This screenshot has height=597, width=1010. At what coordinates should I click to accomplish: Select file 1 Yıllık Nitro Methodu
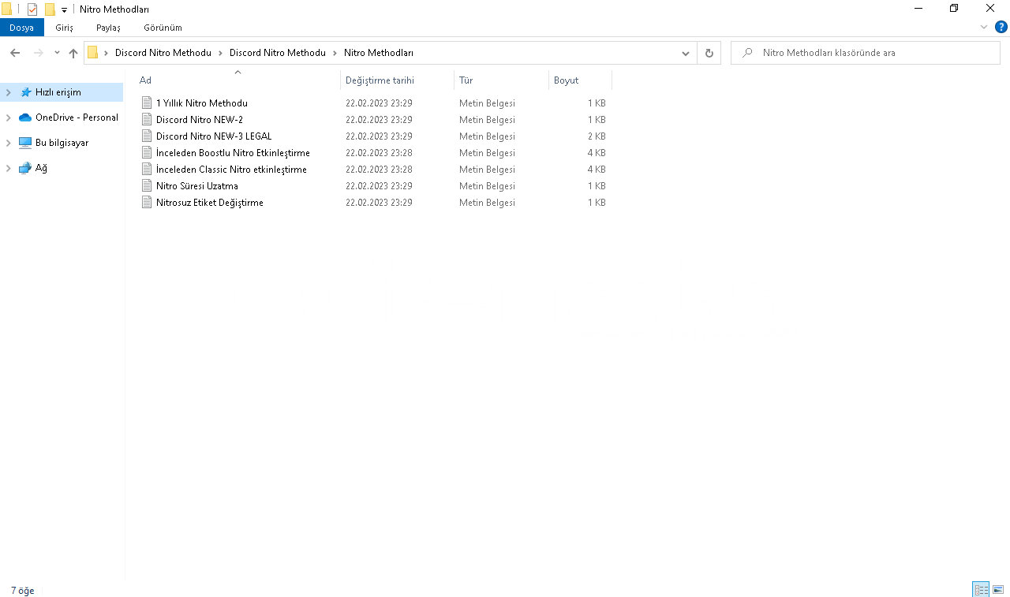202,103
